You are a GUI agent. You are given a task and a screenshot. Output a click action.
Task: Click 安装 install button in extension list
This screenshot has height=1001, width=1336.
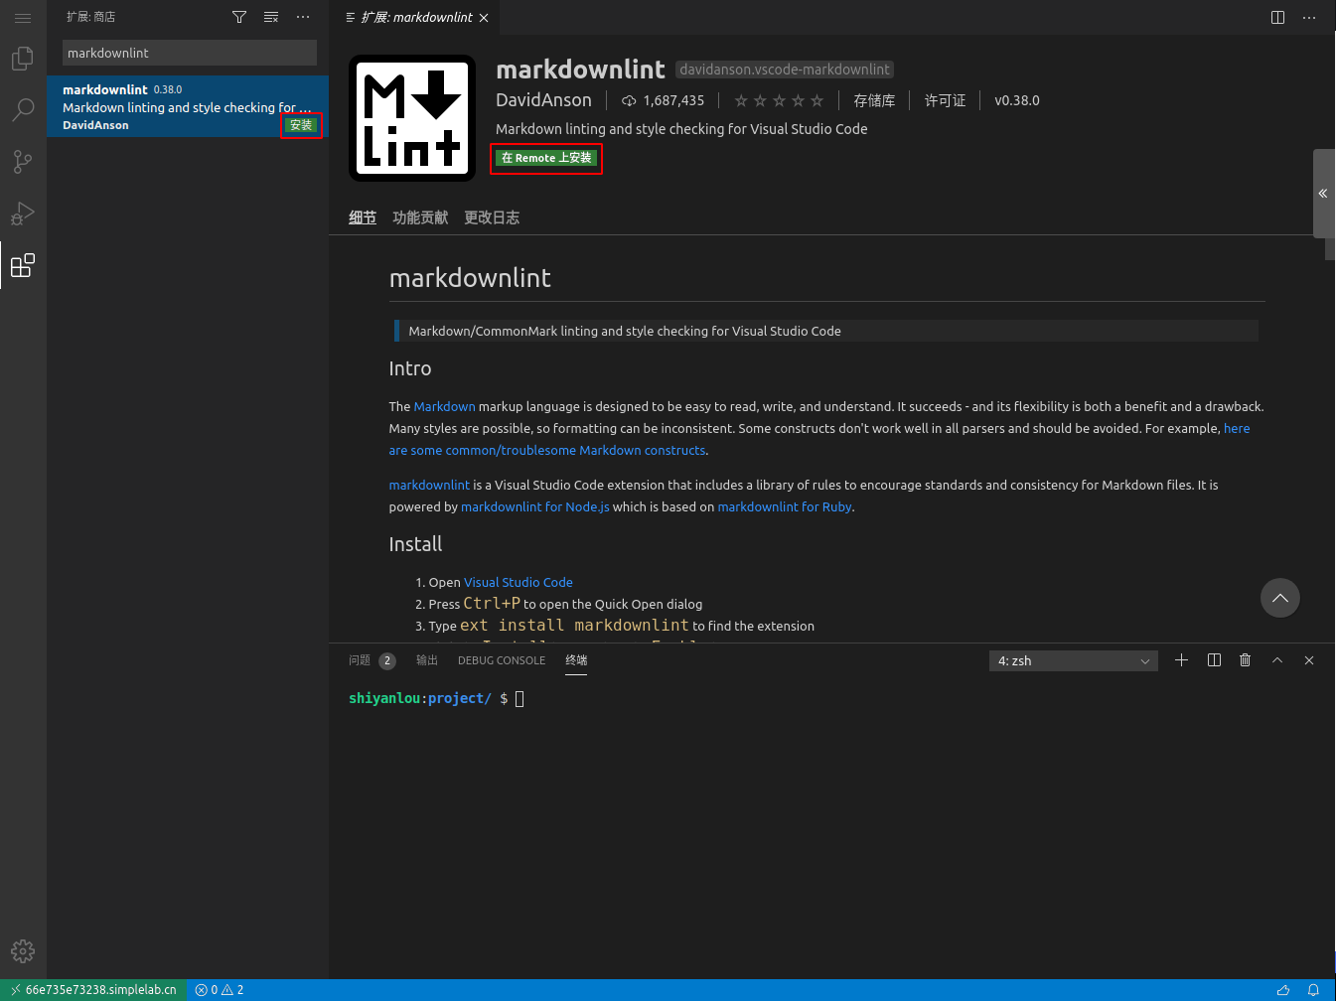pyautogui.click(x=301, y=125)
